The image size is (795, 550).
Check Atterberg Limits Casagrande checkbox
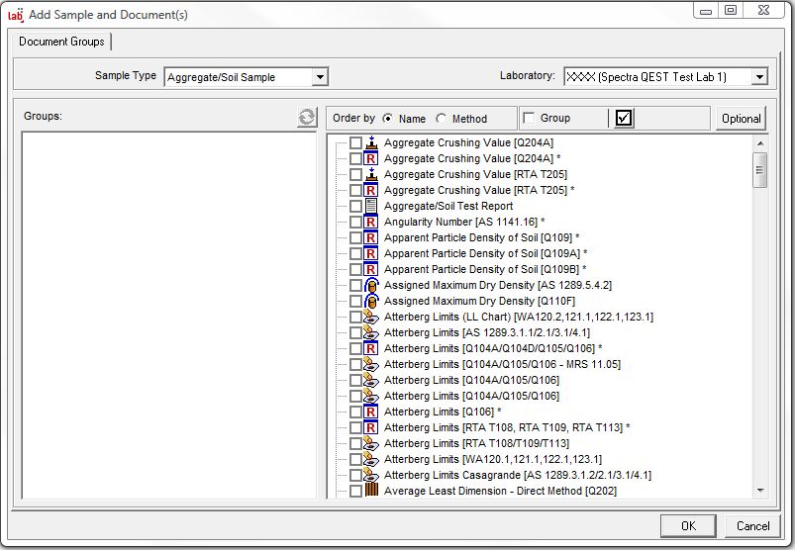pos(355,475)
